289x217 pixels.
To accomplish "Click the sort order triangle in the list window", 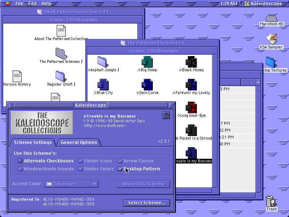I will pos(258,82).
